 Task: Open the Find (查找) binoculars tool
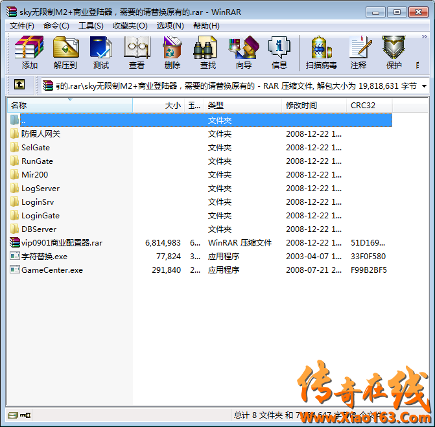(208, 52)
